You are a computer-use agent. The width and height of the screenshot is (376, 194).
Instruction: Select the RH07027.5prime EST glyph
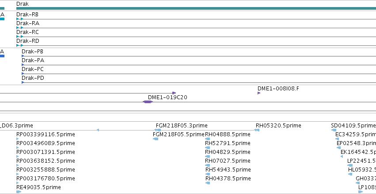click(x=207, y=165)
